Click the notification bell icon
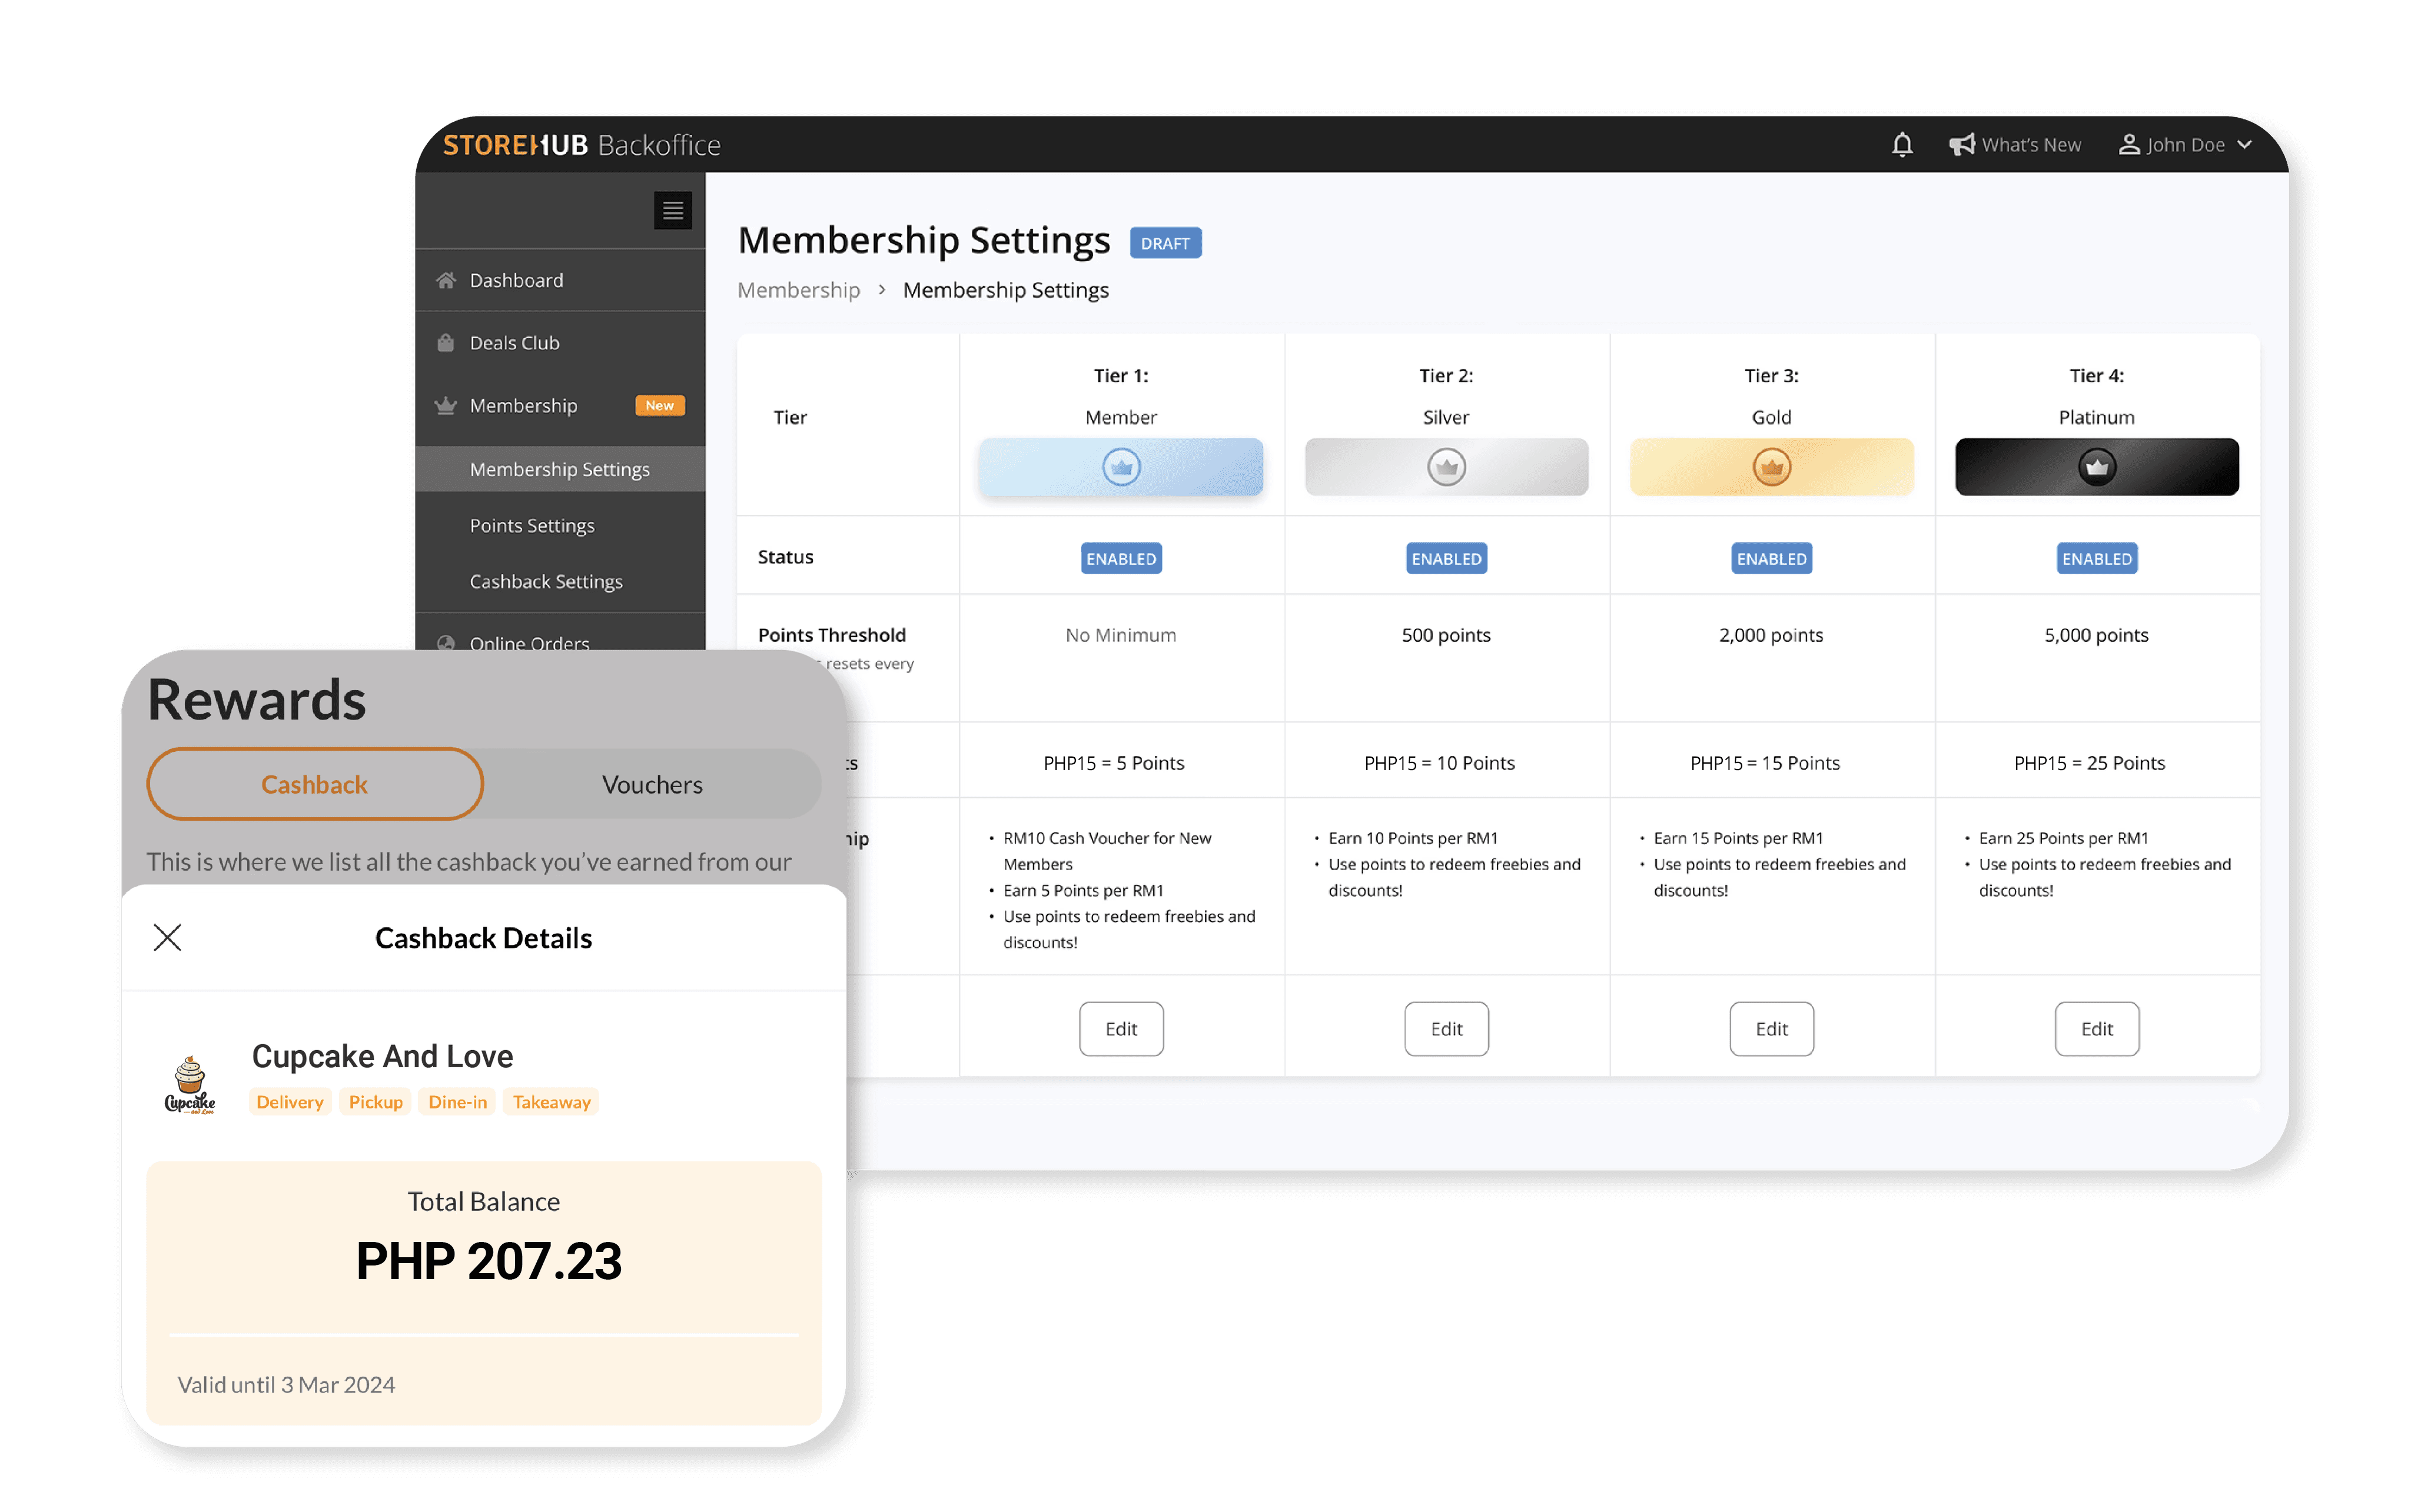 click(x=1902, y=145)
